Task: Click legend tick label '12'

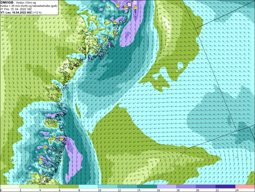Action: click(x=119, y=190)
